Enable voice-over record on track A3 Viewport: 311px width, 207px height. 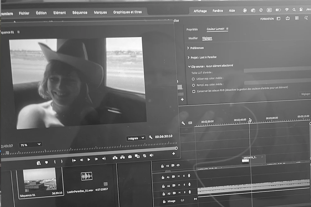(x=190, y=192)
